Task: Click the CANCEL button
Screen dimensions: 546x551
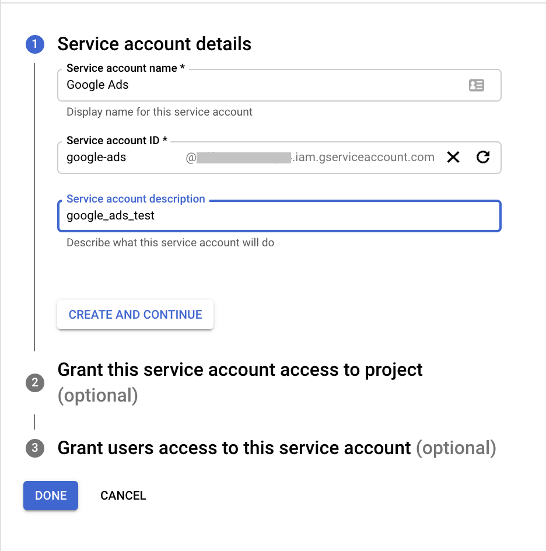Action: click(x=123, y=496)
